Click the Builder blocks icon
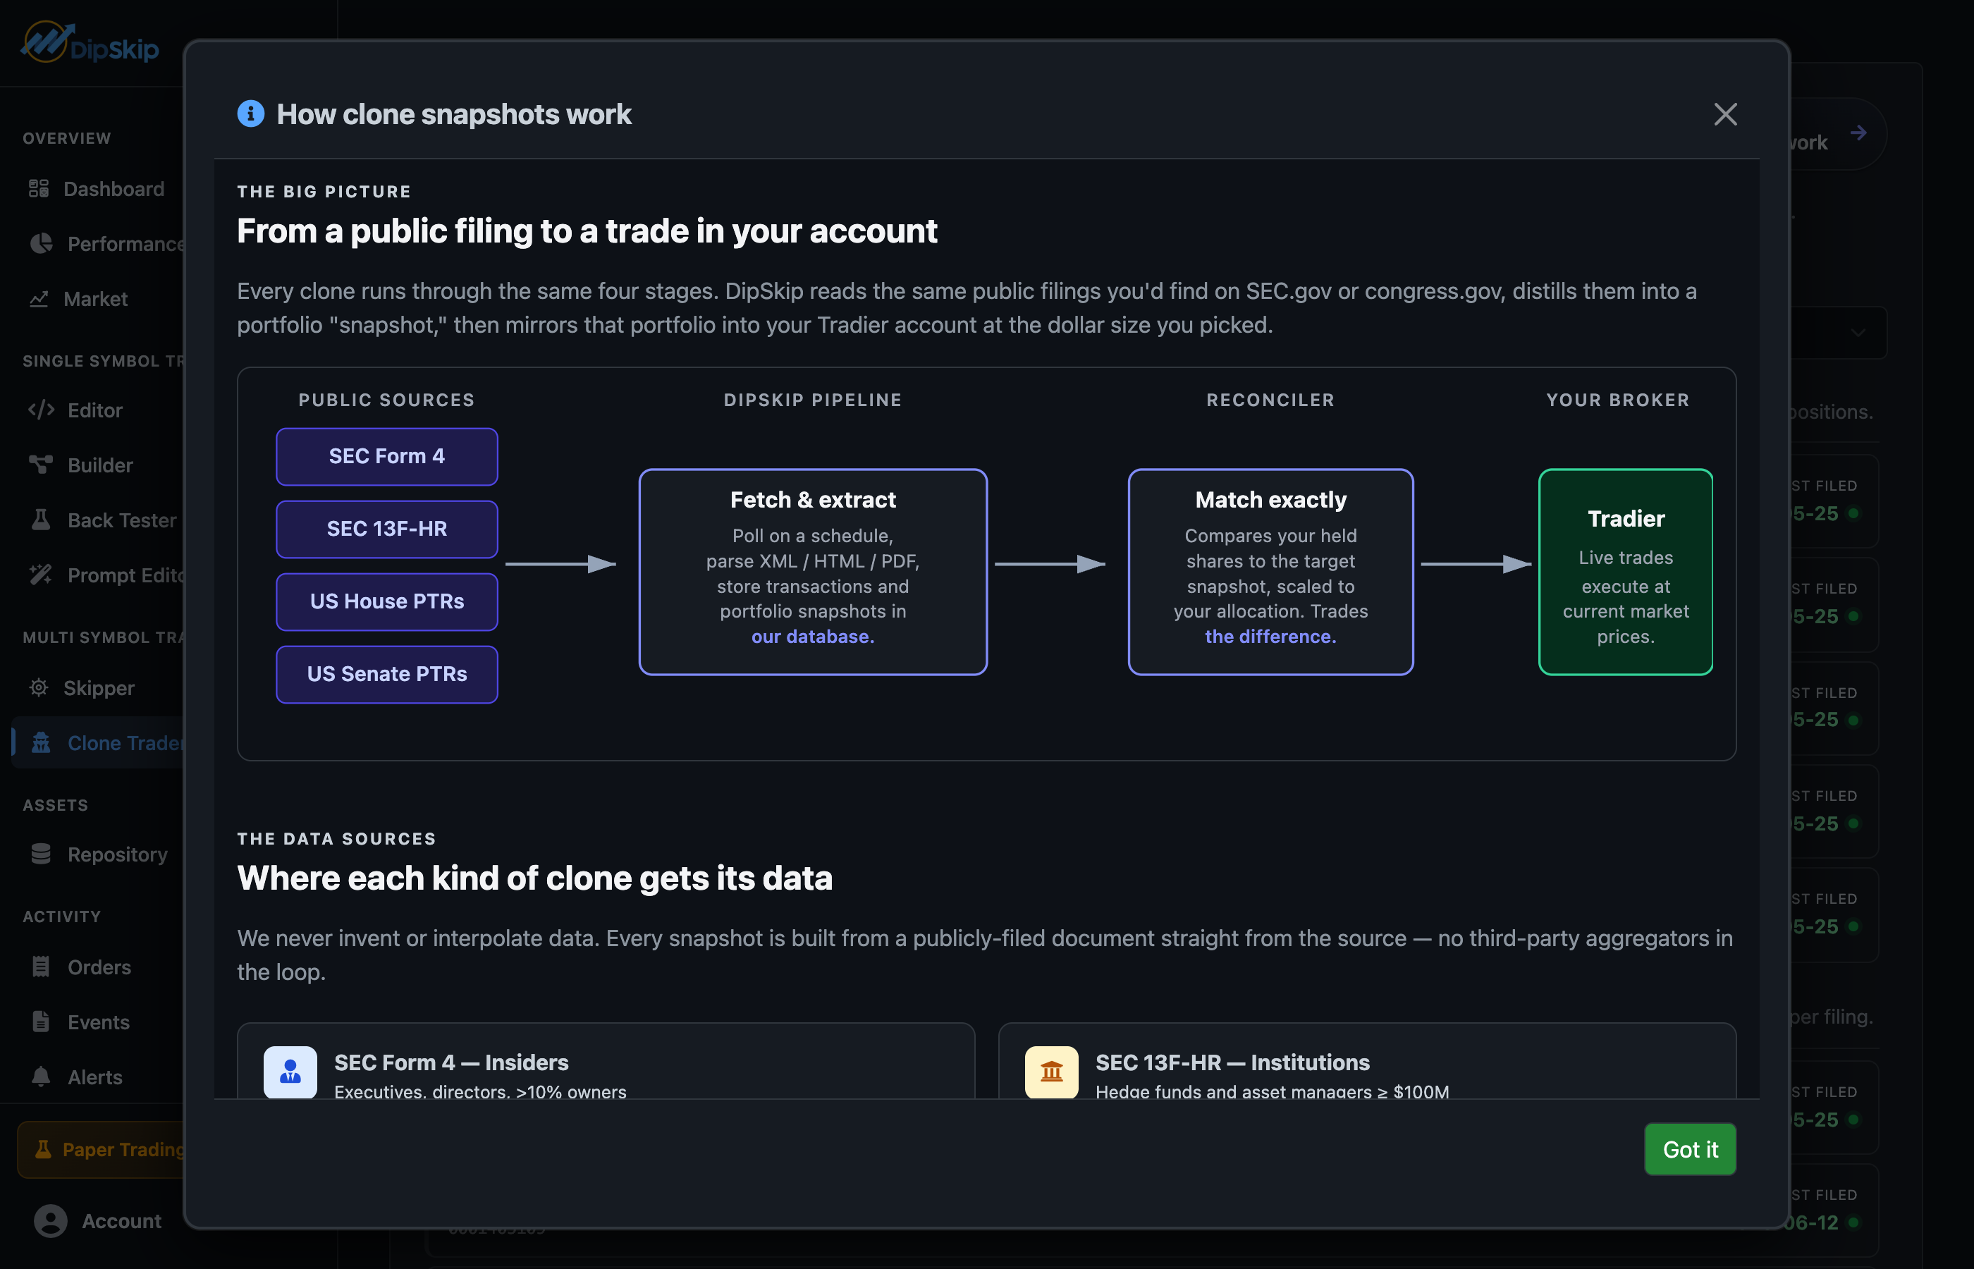The image size is (1974, 1269). 40,465
